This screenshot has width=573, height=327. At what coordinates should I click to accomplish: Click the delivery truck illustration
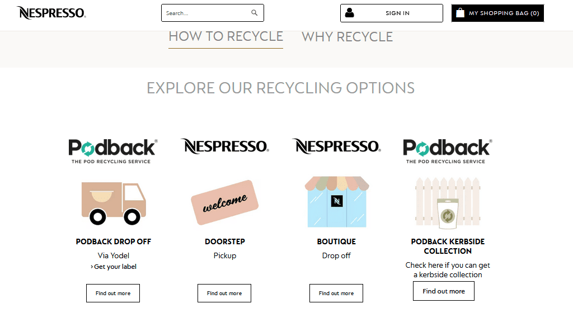[x=114, y=203]
